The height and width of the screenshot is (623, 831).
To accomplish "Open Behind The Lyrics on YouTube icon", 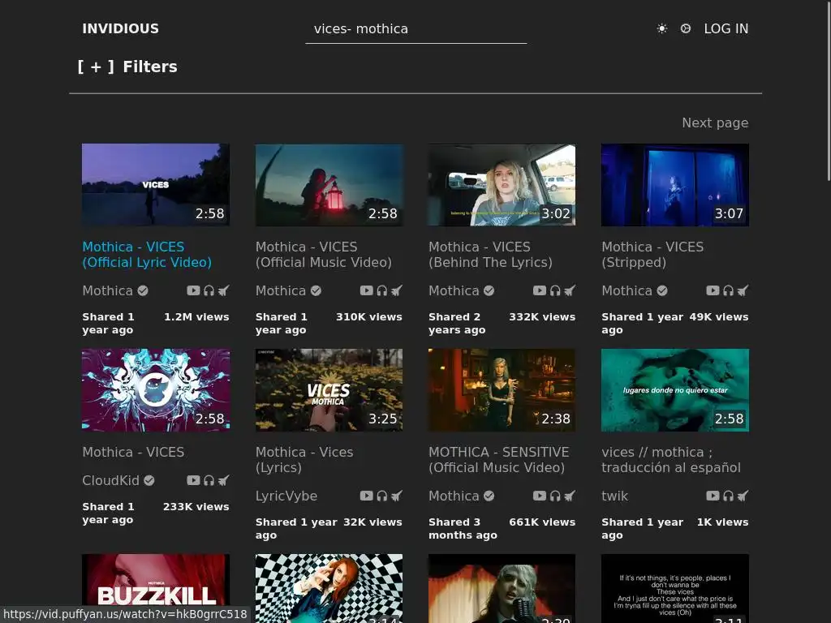I will [540, 290].
